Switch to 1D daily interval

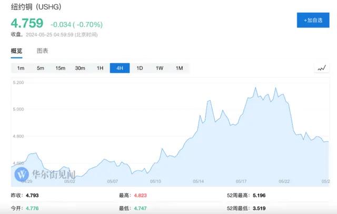point(140,68)
